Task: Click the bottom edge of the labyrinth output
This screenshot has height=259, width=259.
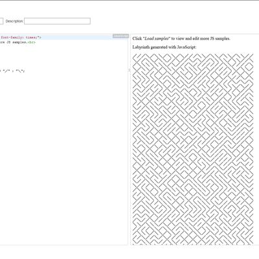Action: pyautogui.click(x=193, y=244)
